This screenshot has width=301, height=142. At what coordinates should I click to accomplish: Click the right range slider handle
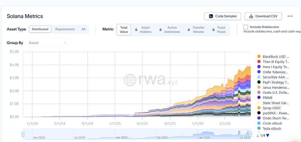click(x=251, y=134)
